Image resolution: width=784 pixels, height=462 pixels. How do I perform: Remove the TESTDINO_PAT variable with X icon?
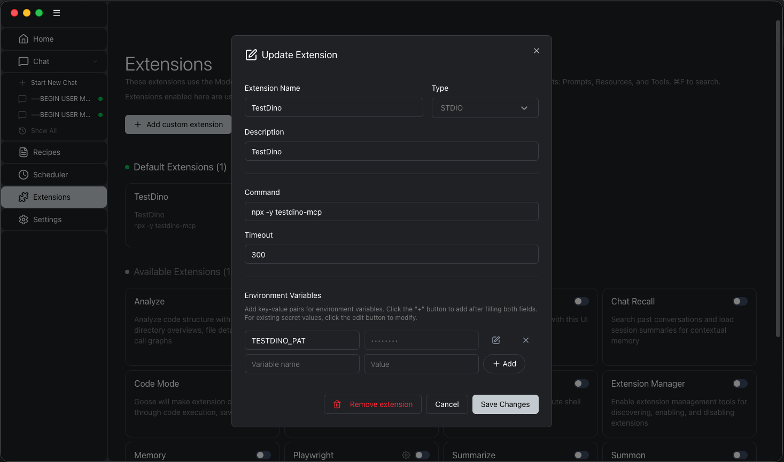525,340
